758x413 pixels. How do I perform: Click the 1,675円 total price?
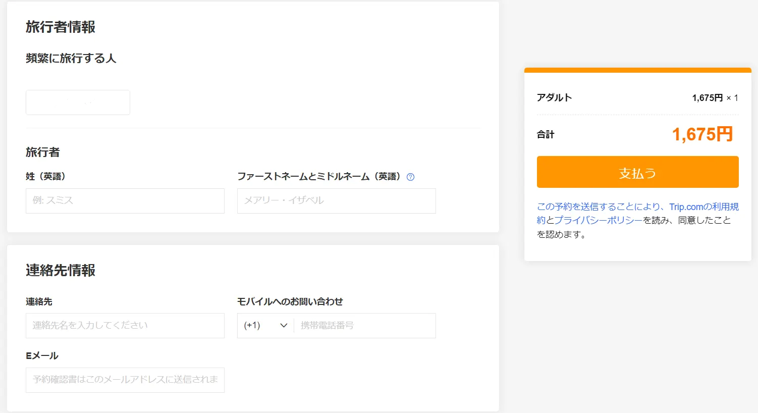coord(702,133)
